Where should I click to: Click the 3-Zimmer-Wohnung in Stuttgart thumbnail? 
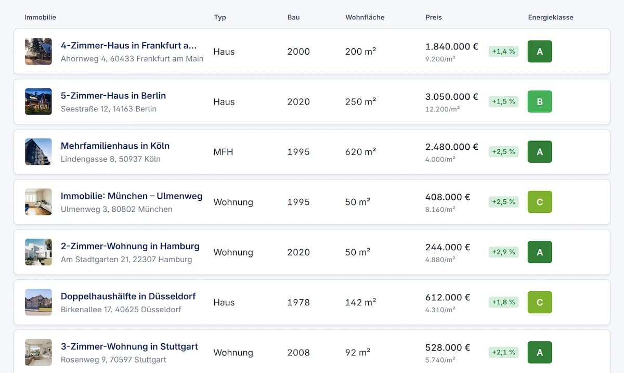(38, 352)
